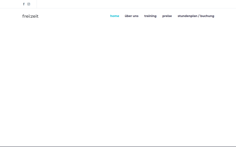Open the training menu item
Image resolution: width=236 pixels, height=147 pixels.
coord(150,16)
